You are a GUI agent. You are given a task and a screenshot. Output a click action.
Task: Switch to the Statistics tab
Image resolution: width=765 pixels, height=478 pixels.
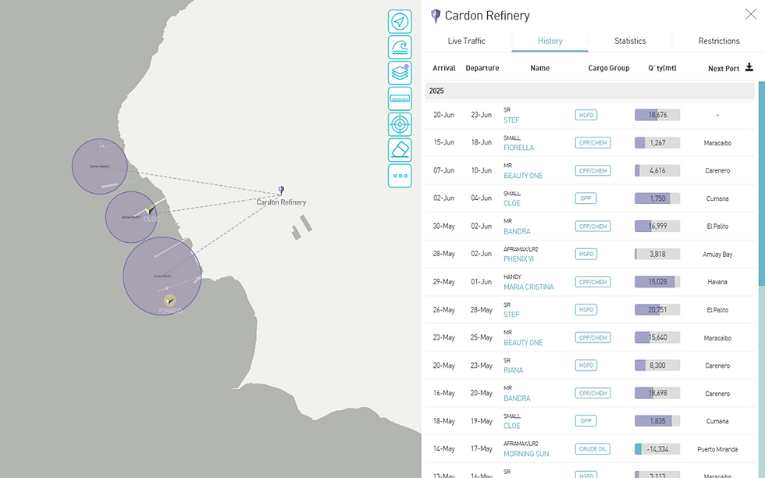point(630,41)
